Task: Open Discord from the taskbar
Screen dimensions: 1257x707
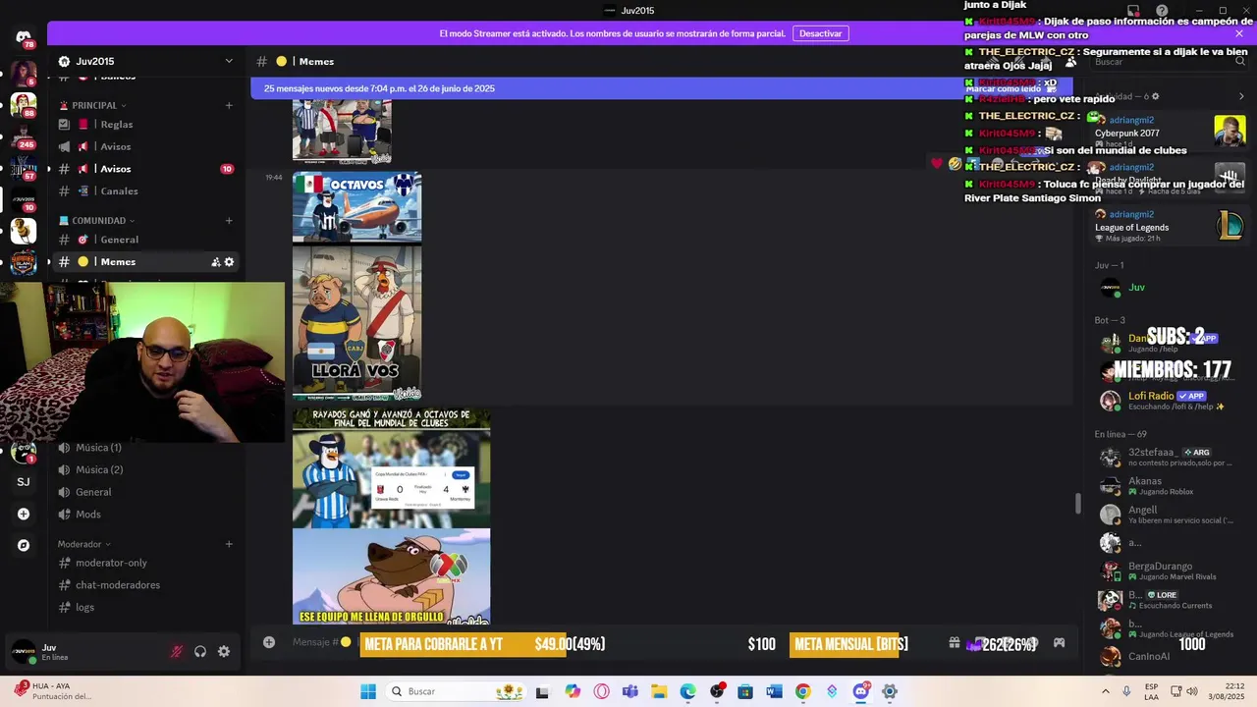Action: (861, 691)
